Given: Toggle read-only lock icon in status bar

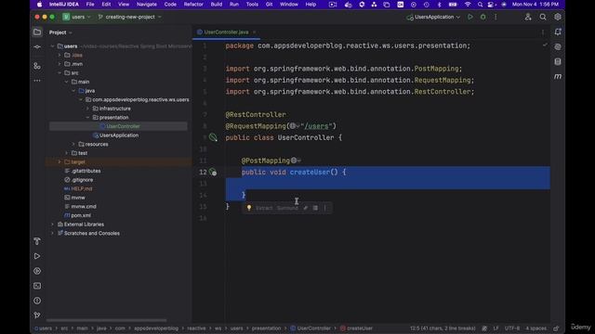Looking at the screenshot, I should coord(556,328).
